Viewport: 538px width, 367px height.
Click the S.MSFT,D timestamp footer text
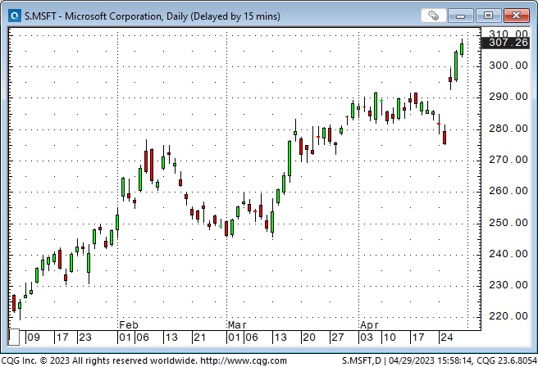pos(440,360)
